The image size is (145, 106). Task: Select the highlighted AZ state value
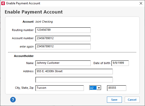[x=93, y=88]
